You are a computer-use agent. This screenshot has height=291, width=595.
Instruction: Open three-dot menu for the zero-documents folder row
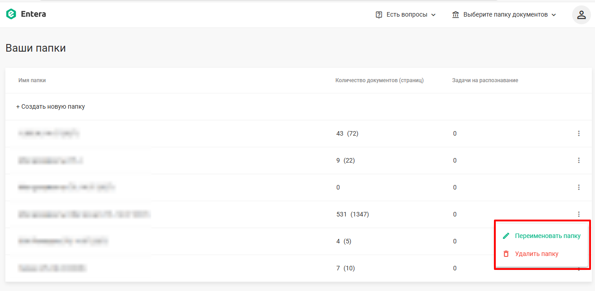tap(579, 187)
